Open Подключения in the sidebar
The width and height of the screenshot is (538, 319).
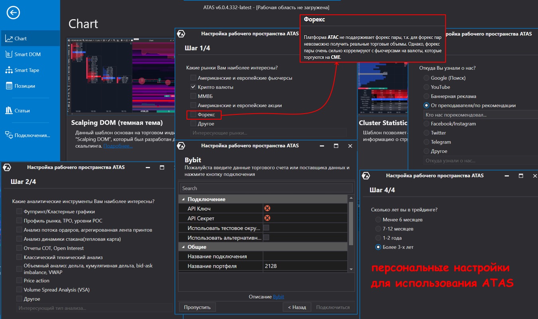pos(30,135)
